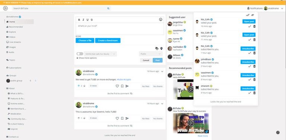Viewport: 286px width, 140px height.
Task: Click heart icon on TUBE exchanges post
Action: (117, 86)
